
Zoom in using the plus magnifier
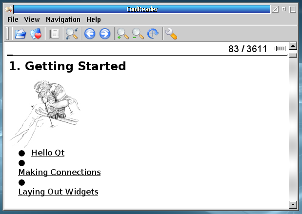point(123,34)
